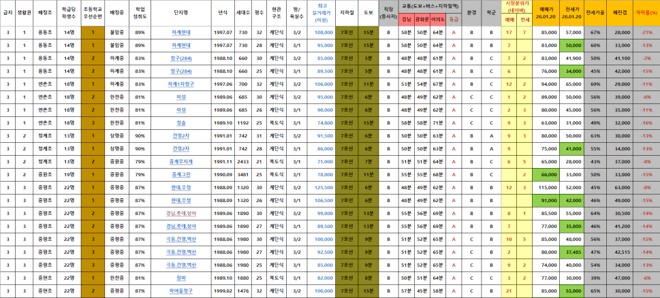Select the 전세가율 column header
This screenshot has width=660, height=298.
595,13
